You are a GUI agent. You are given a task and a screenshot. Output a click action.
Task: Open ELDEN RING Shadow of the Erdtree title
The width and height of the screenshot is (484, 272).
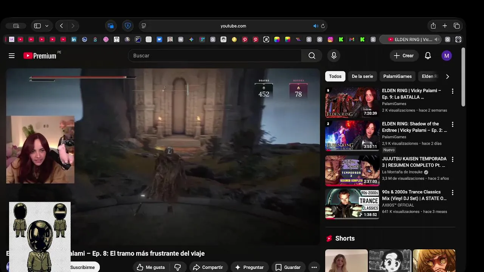click(414, 127)
